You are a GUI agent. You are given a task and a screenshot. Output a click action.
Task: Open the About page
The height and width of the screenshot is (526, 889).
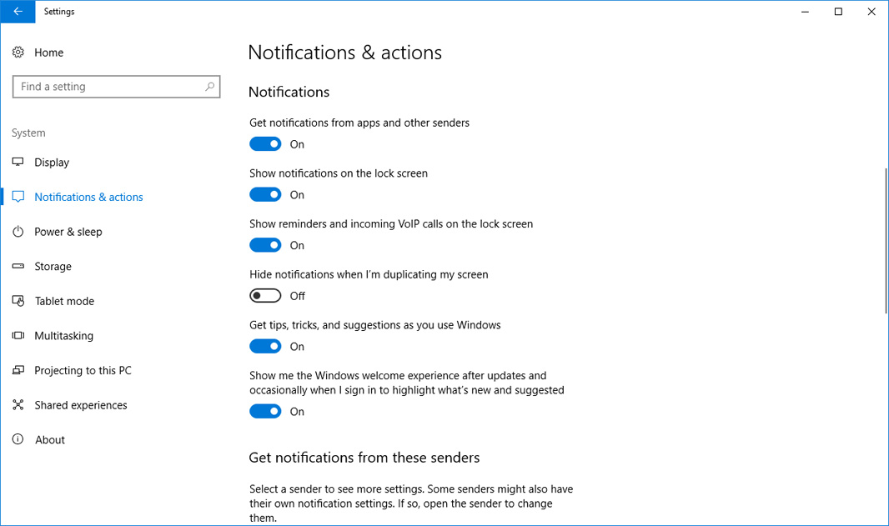pos(50,440)
